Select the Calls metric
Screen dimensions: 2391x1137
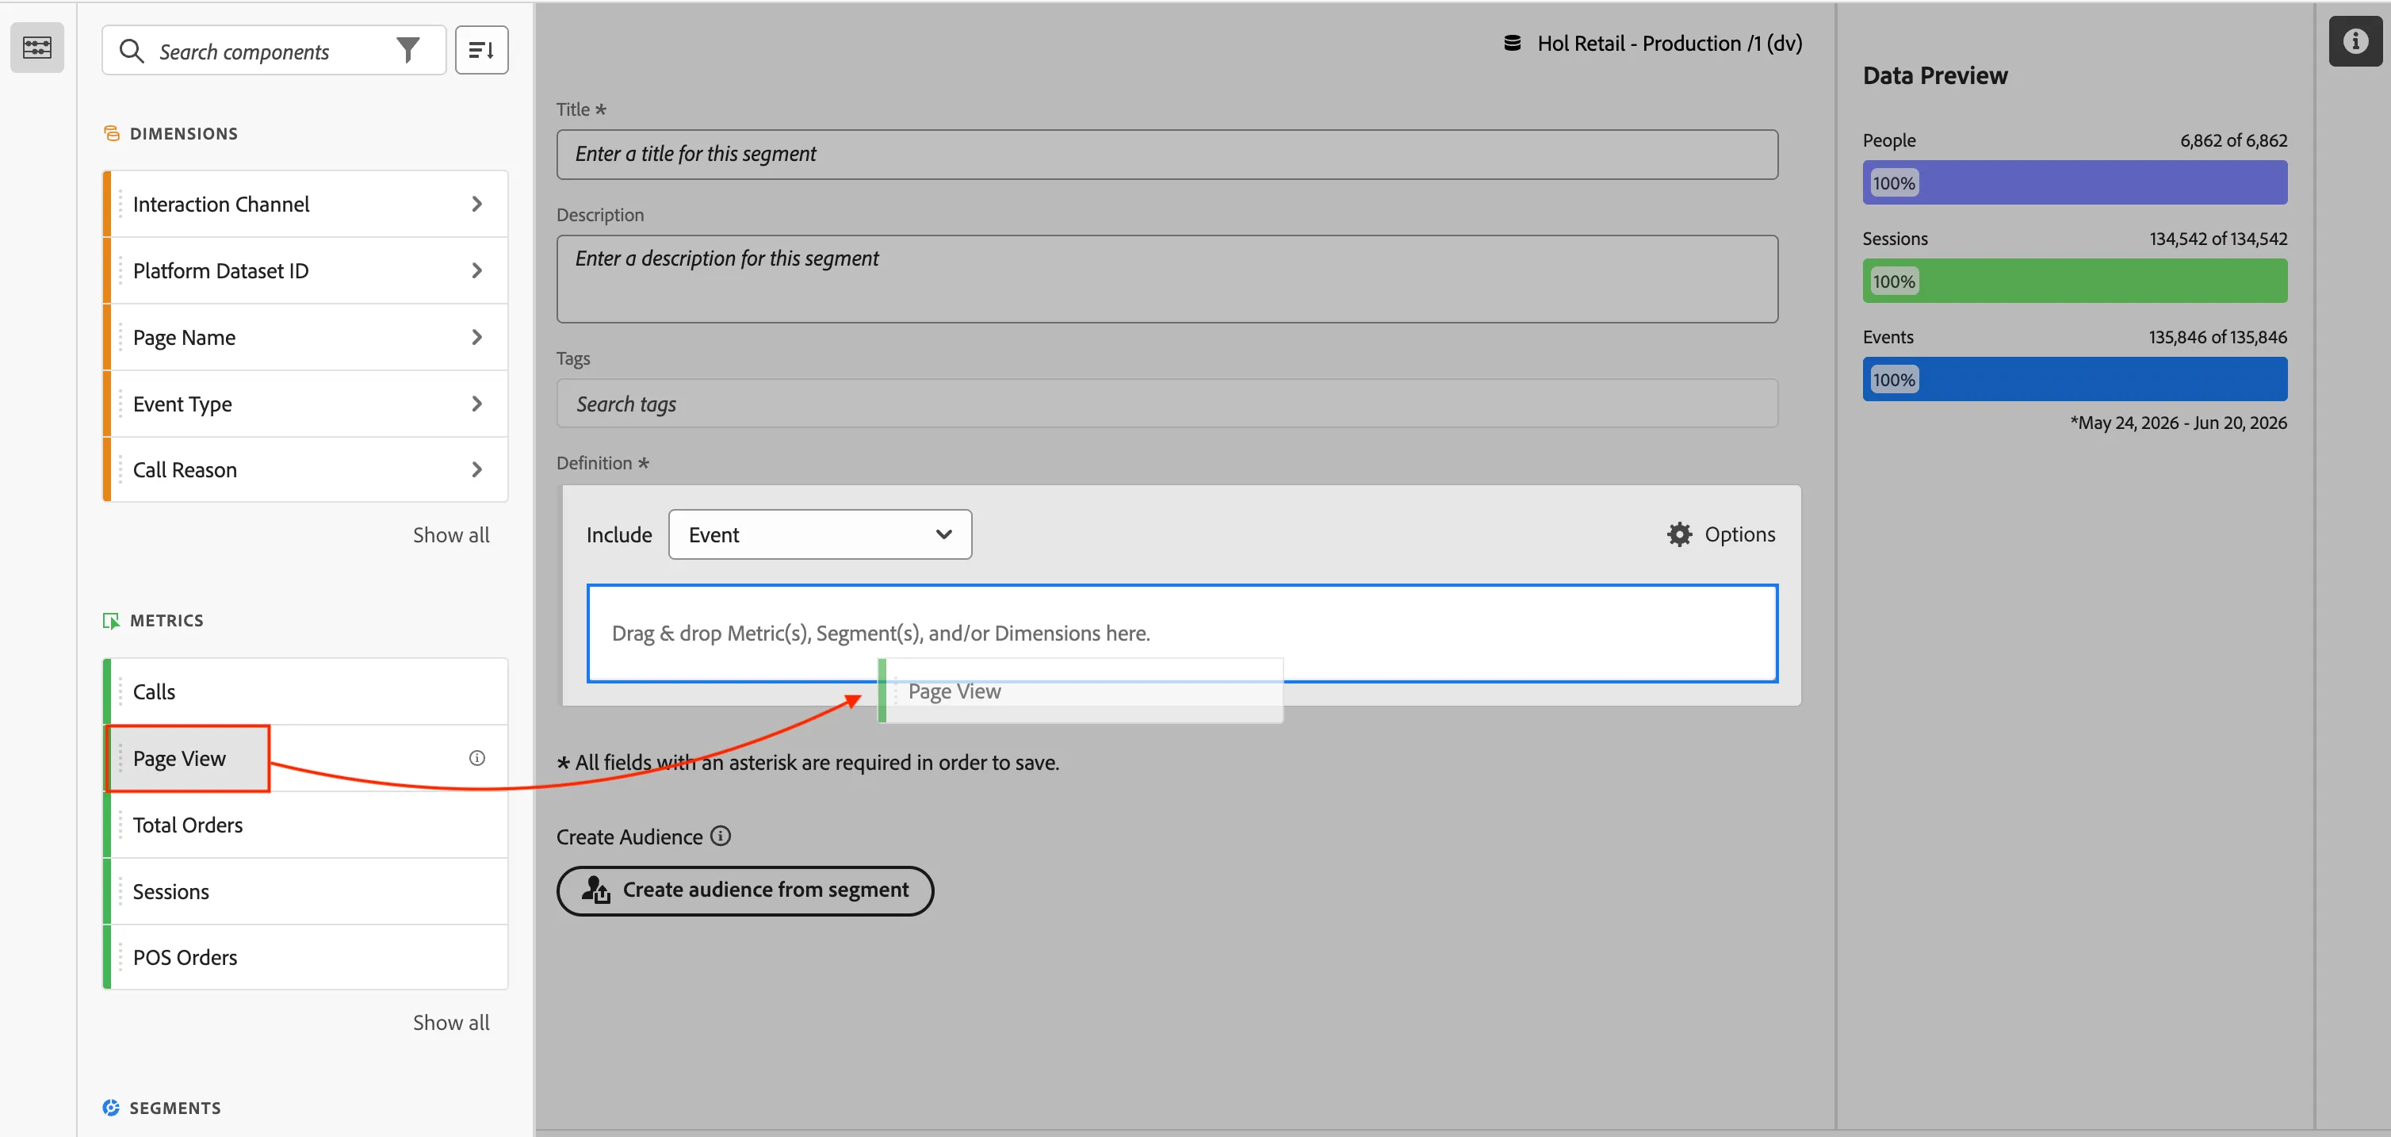click(305, 691)
